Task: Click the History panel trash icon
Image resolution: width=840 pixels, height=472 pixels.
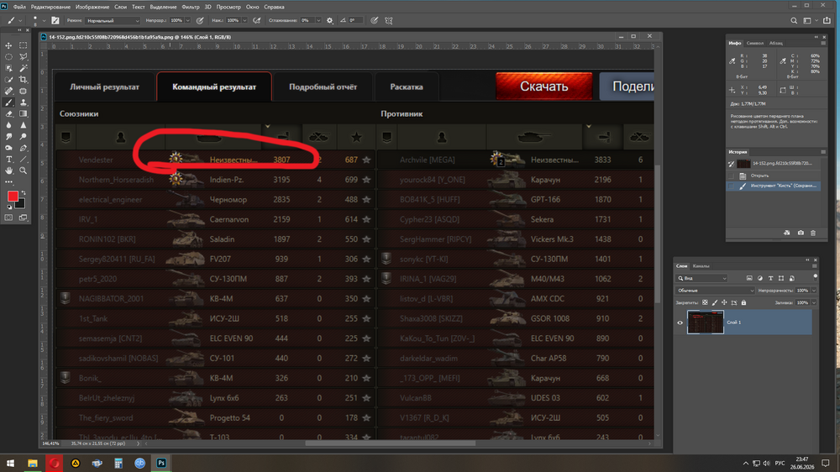Action: pyautogui.click(x=813, y=233)
